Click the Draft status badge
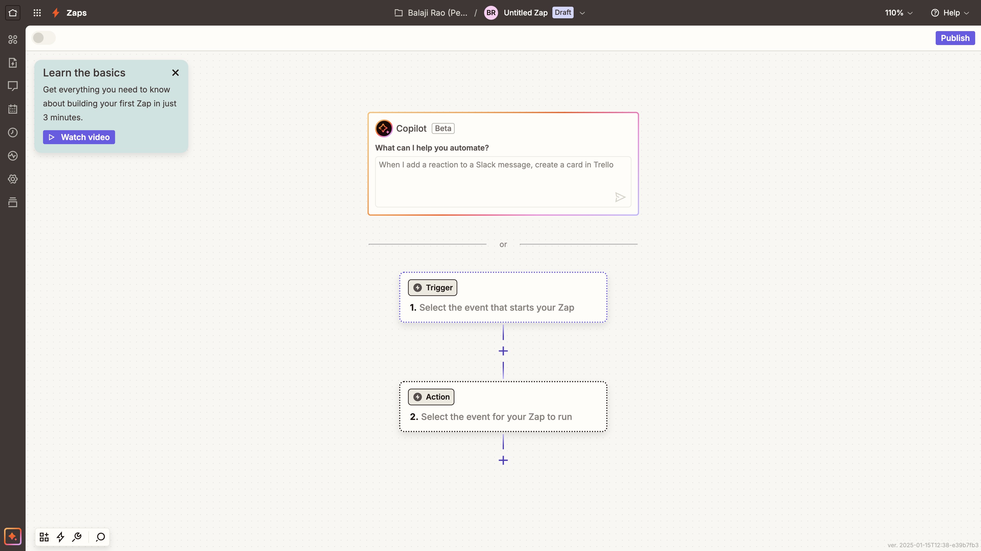 pos(563,12)
